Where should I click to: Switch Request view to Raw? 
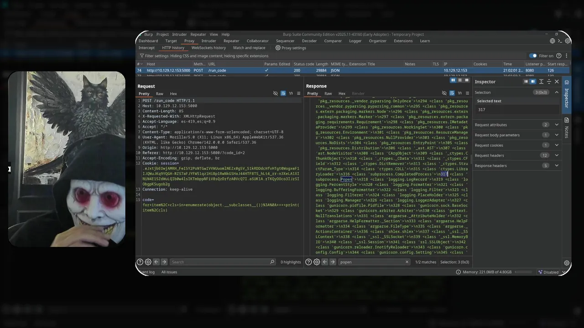pos(159,94)
